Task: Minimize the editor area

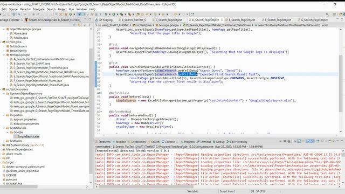Action: (x=338, y=19)
